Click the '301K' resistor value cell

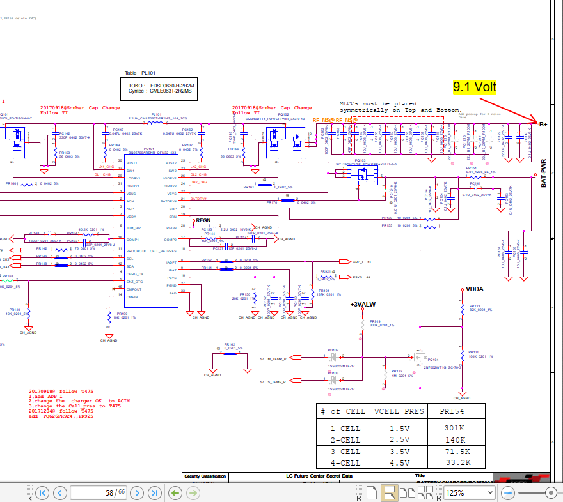pyautogui.click(x=454, y=428)
